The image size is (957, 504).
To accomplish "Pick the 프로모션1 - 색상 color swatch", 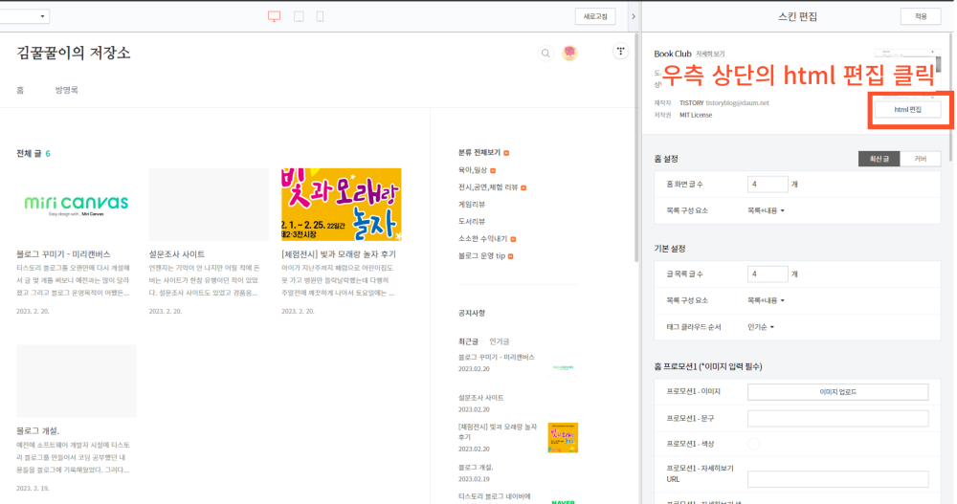I will (x=754, y=444).
